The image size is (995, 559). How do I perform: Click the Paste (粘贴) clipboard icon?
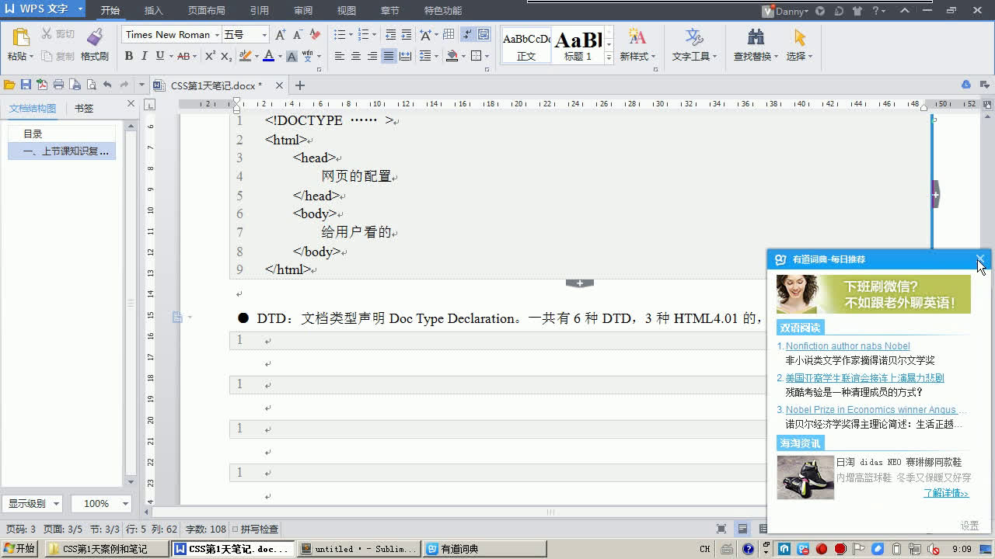[20, 37]
